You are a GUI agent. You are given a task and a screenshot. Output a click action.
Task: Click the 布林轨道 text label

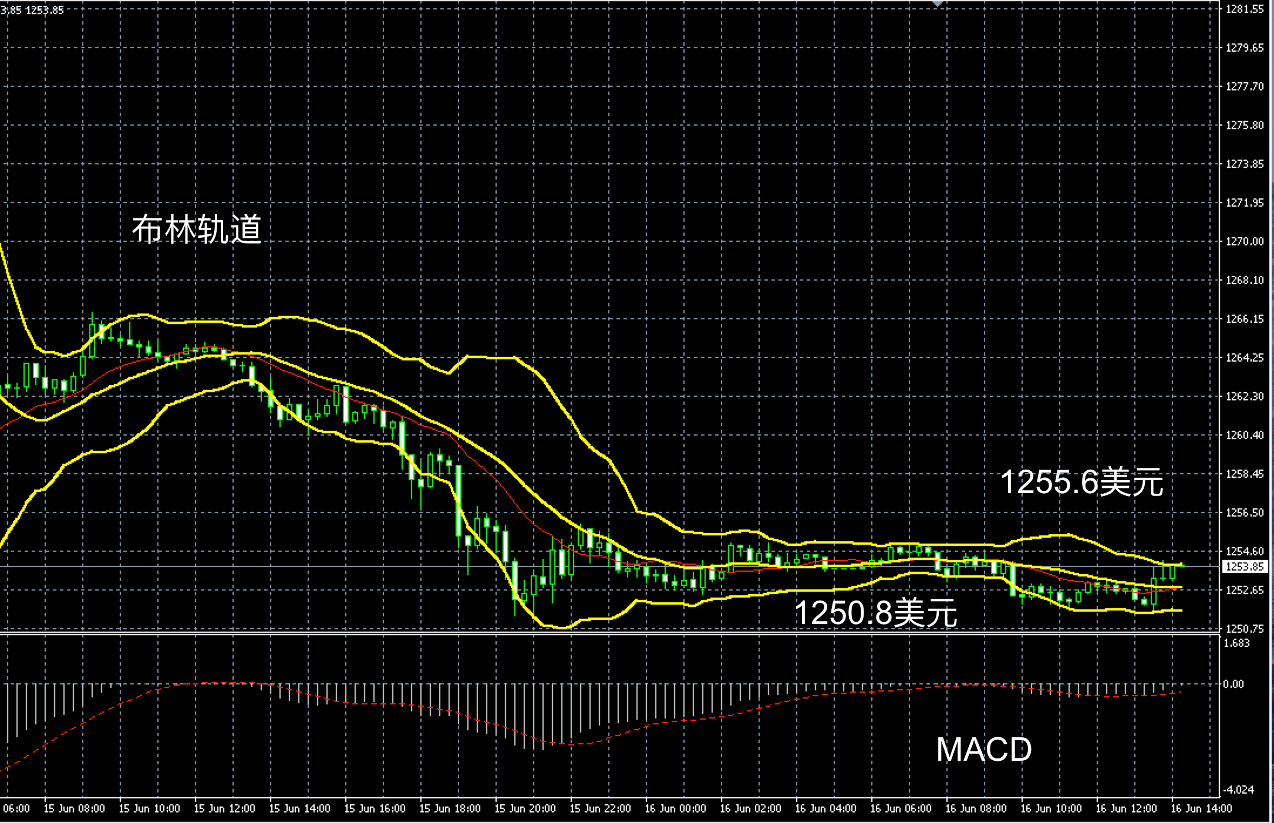pyautogui.click(x=197, y=229)
